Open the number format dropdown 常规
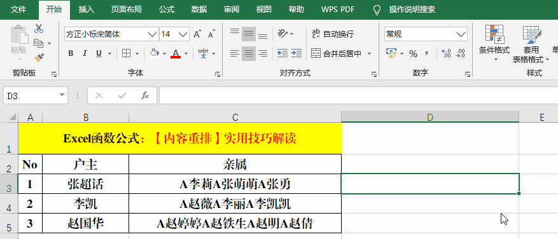The image size is (558, 239). pyautogui.click(x=461, y=34)
